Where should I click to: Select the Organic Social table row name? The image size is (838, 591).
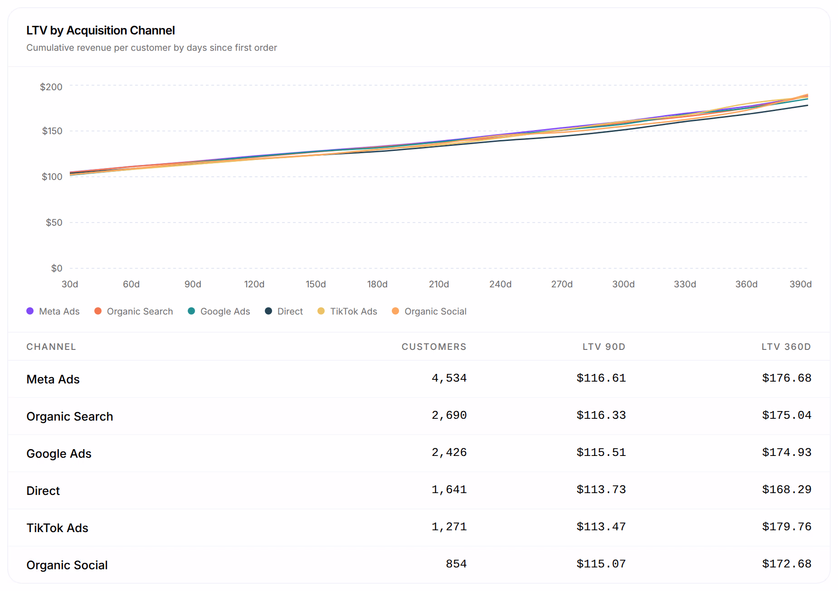67,565
